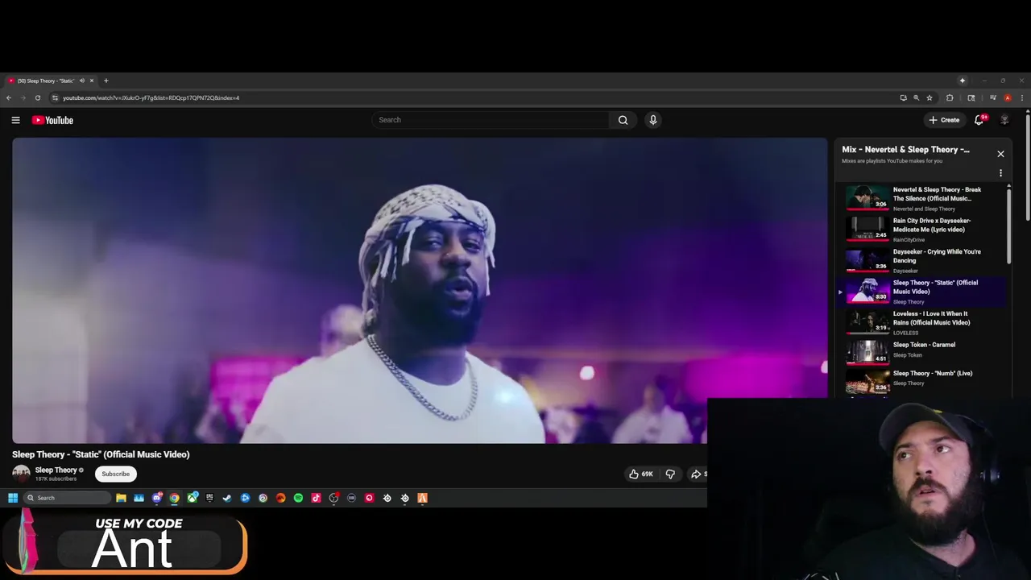Click the Mix playlist header title
Viewport: 1031px width, 580px height.
pos(905,150)
